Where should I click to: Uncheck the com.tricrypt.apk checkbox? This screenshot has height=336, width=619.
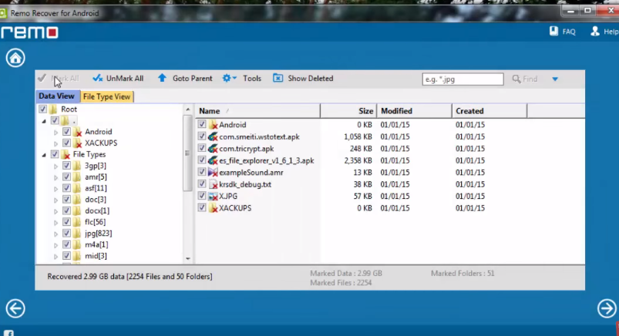click(202, 149)
